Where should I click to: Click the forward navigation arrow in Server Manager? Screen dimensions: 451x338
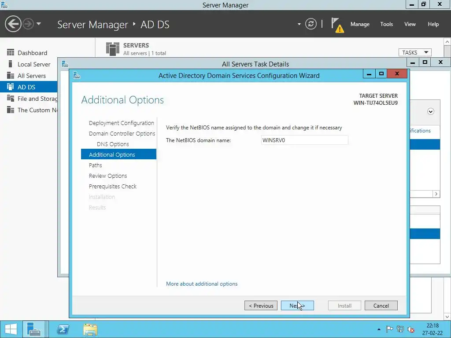coord(28,24)
